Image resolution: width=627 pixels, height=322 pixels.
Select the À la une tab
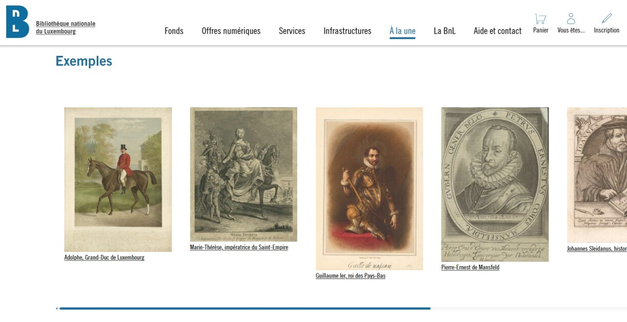(402, 31)
